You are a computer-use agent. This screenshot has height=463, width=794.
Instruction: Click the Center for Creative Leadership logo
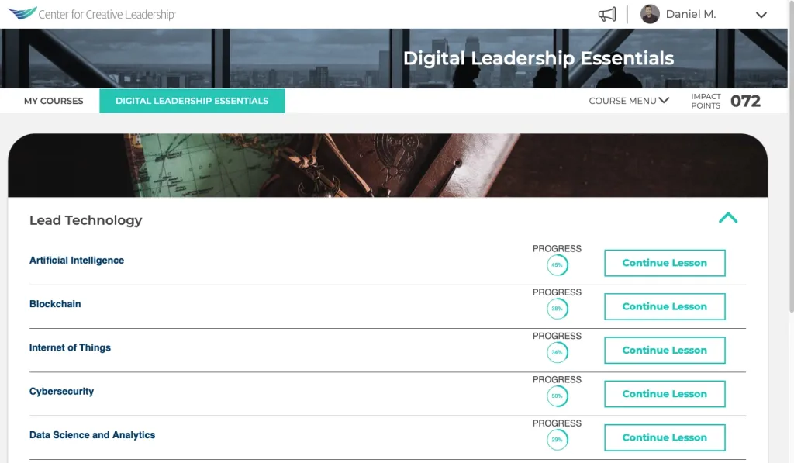(92, 14)
